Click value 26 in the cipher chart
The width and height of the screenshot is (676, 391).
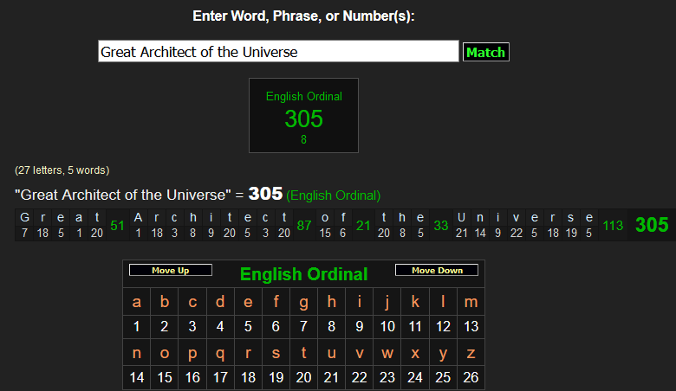pos(471,377)
